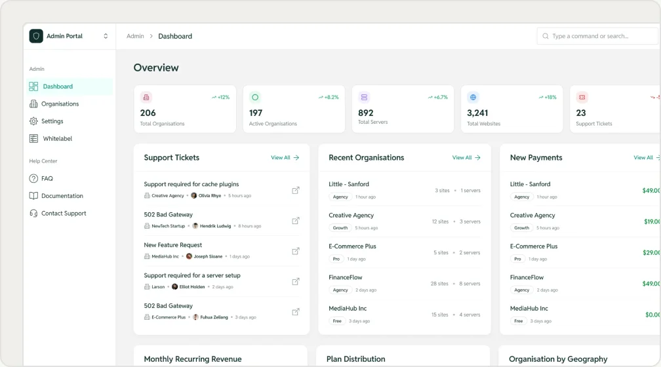This screenshot has height=367, width=661.
Task: Open FinanceFlow in New Payments
Action: click(527, 277)
